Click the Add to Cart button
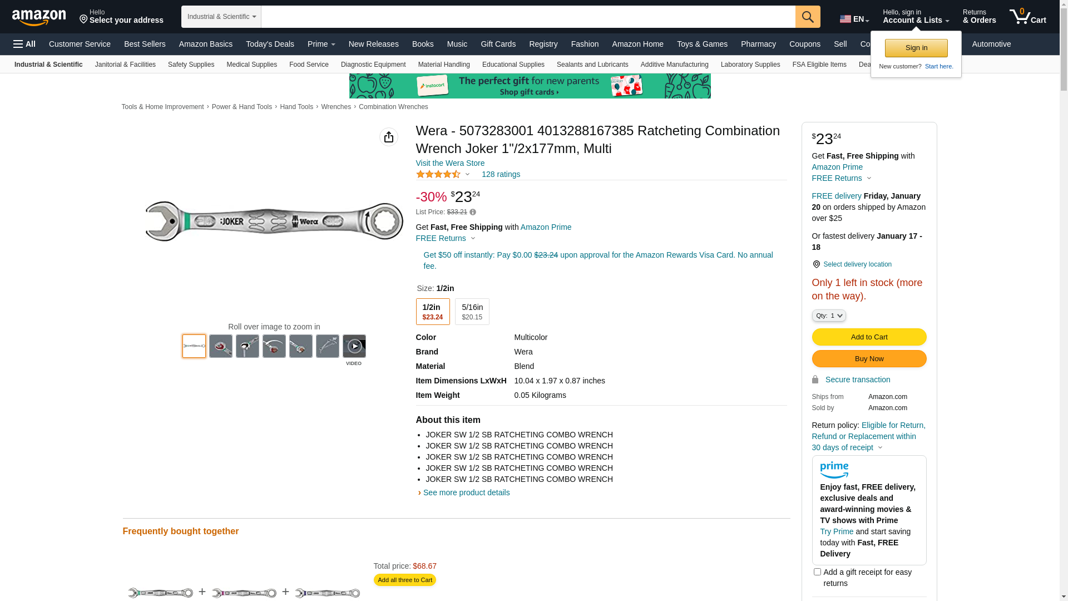 click(868, 337)
